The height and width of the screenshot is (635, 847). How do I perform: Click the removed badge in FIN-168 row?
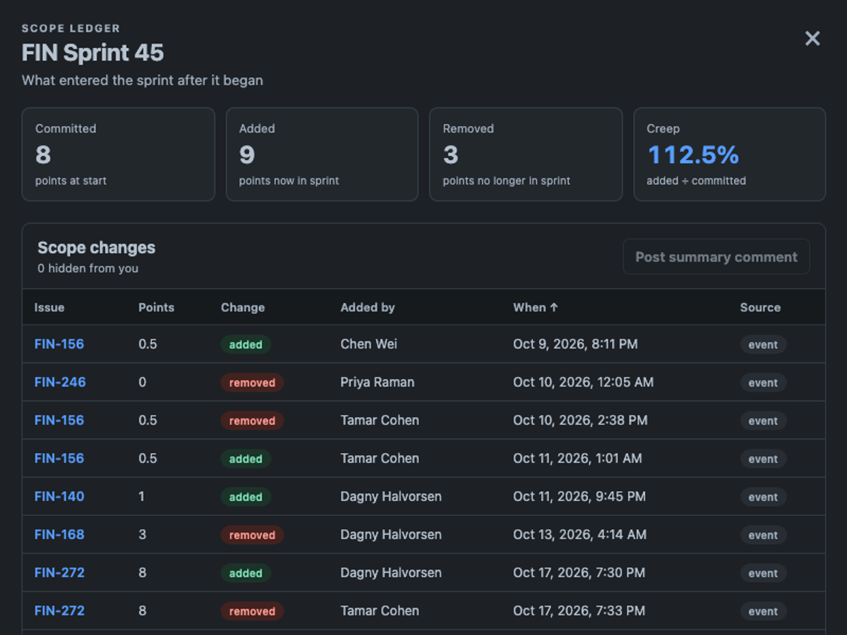252,535
